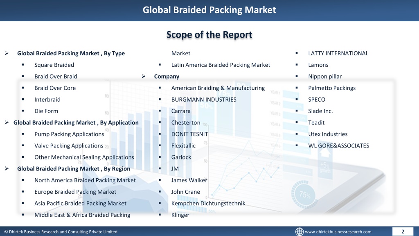419x236 pixels.
Task: Select the 'Garlock' entry
Action: (181, 157)
